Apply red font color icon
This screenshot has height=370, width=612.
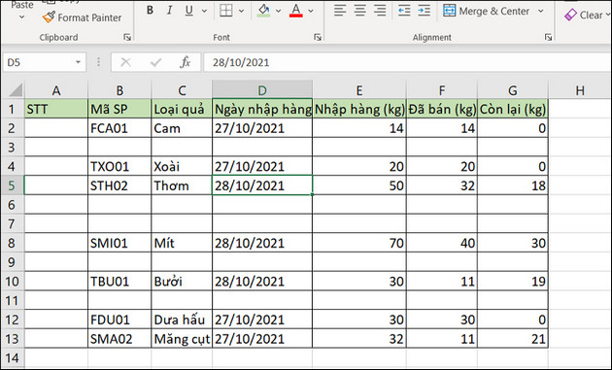tap(296, 11)
